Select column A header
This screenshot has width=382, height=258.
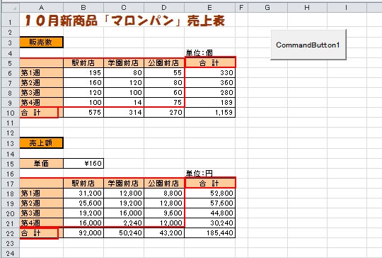click(41, 8)
